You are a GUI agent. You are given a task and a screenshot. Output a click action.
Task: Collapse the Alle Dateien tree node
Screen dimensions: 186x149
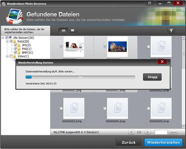pyautogui.click(x=3, y=37)
